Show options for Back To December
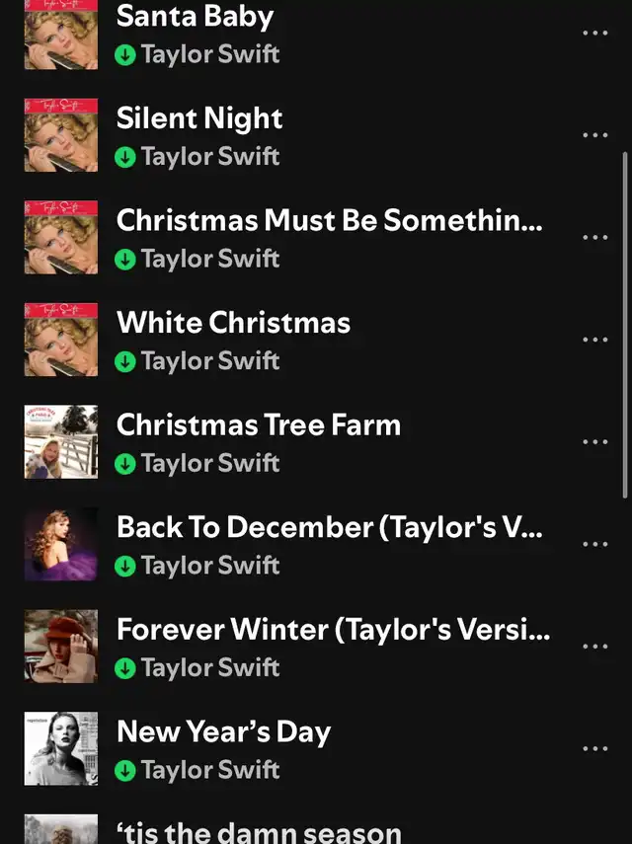 point(594,544)
